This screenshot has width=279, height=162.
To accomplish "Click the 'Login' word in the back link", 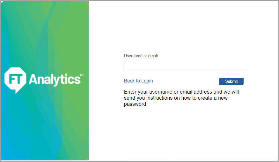I will (147, 81).
